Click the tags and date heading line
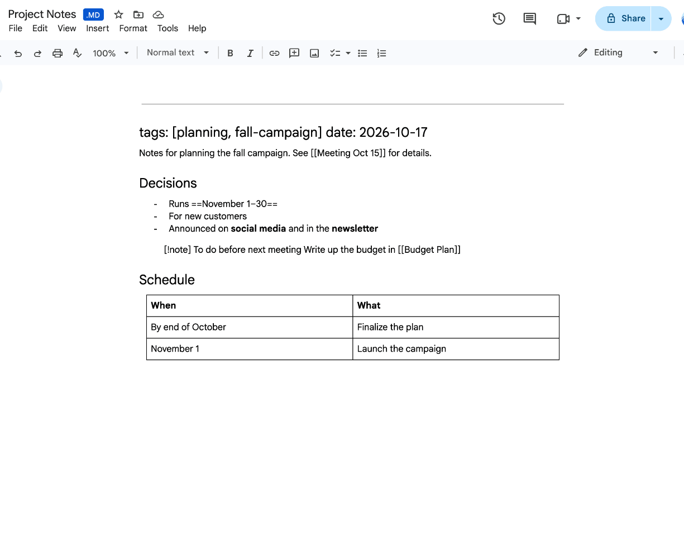684x547 pixels. (283, 132)
